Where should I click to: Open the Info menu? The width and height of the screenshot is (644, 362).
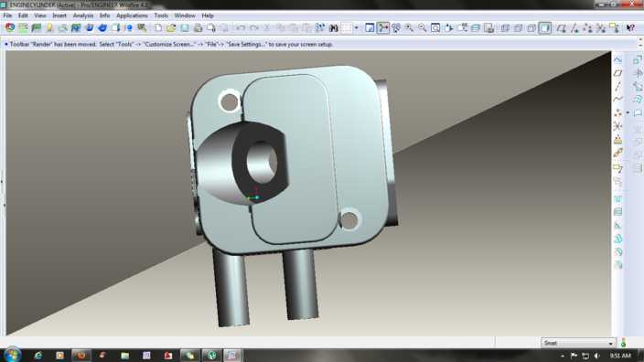[x=104, y=16]
